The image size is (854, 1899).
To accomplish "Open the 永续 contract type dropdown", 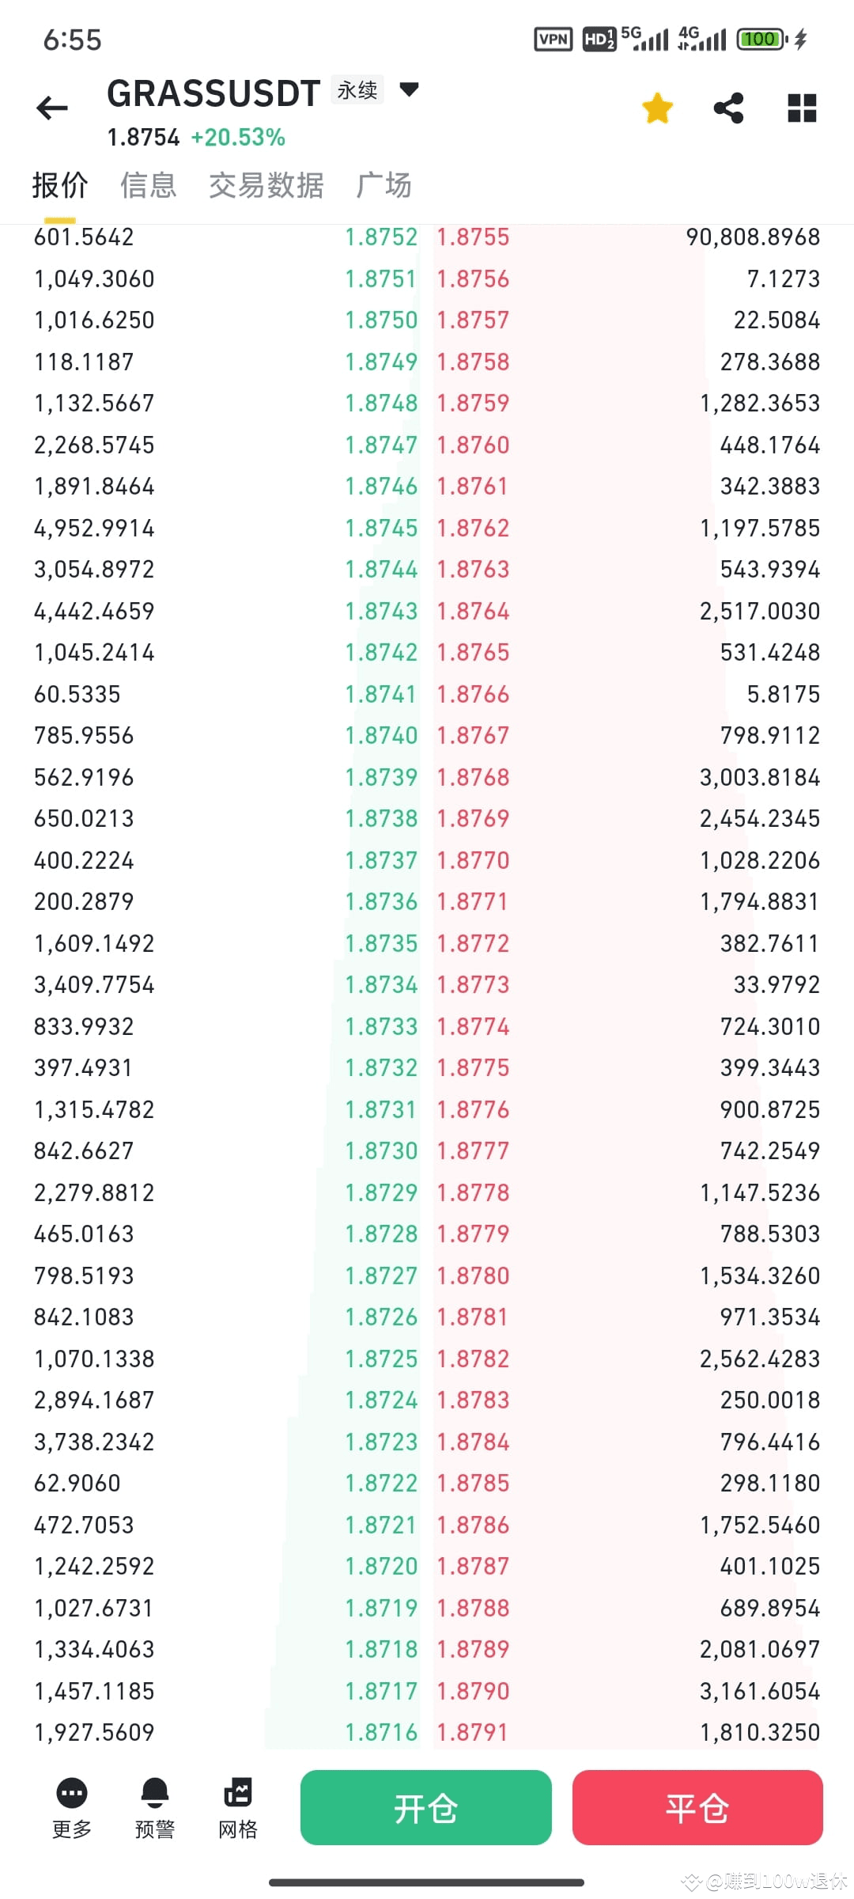I will tap(357, 89).
